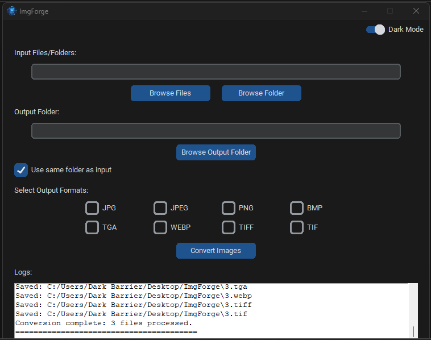Viewport: 431px width, 340px height.
Task: Start conversion with Convert Images button
Action: click(x=215, y=251)
